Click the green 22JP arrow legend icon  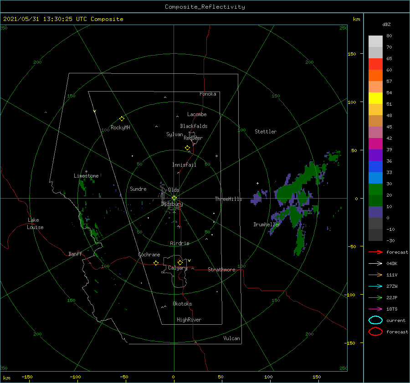coord(375,297)
